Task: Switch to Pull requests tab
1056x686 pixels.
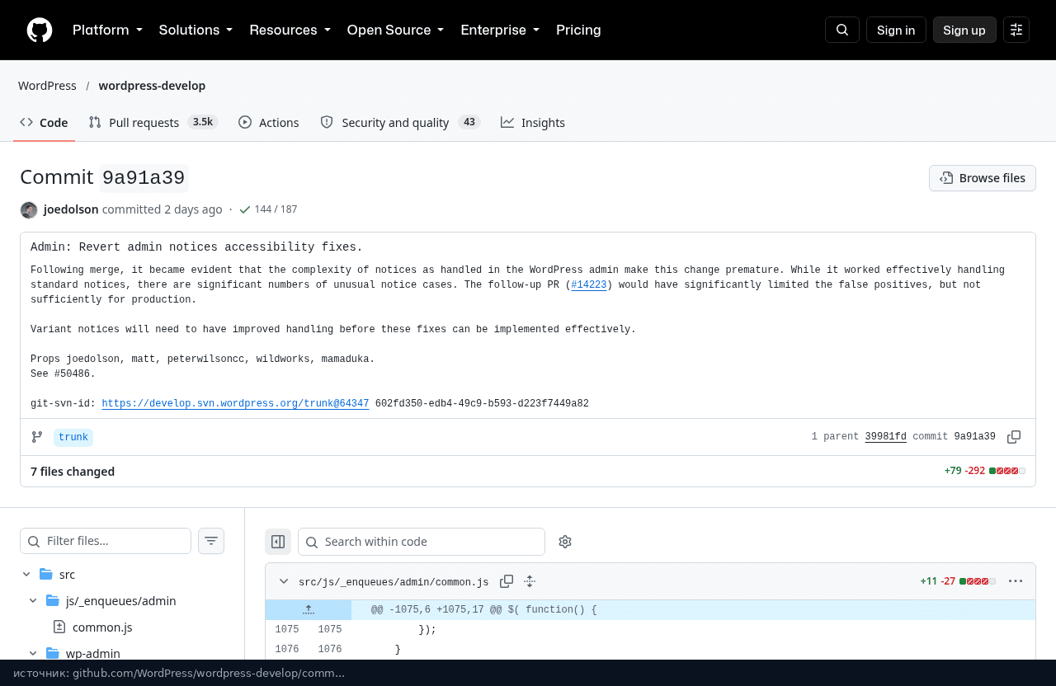Action: click(153, 122)
